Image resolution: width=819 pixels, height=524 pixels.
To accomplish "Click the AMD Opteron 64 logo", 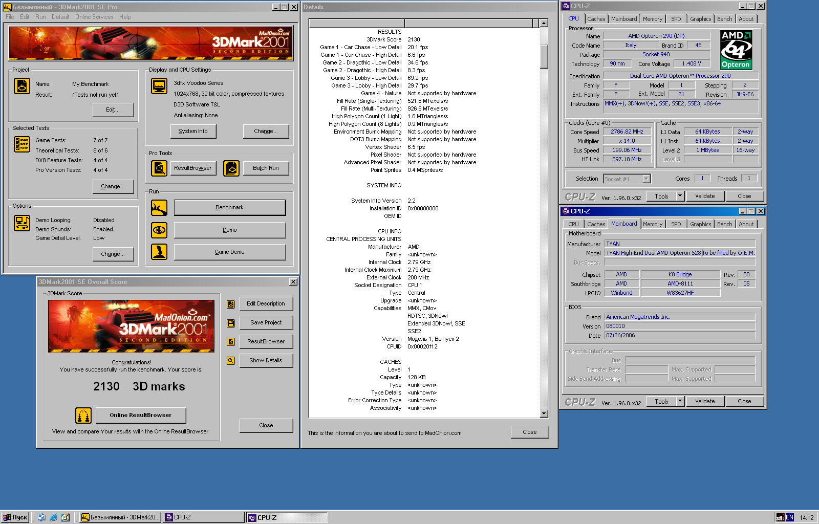I will point(736,50).
